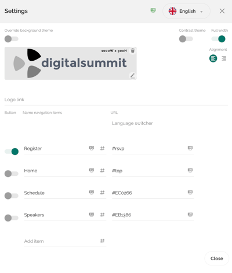The height and width of the screenshot is (273, 232).
Task: Click the #top URL field
Action: click(149, 171)
